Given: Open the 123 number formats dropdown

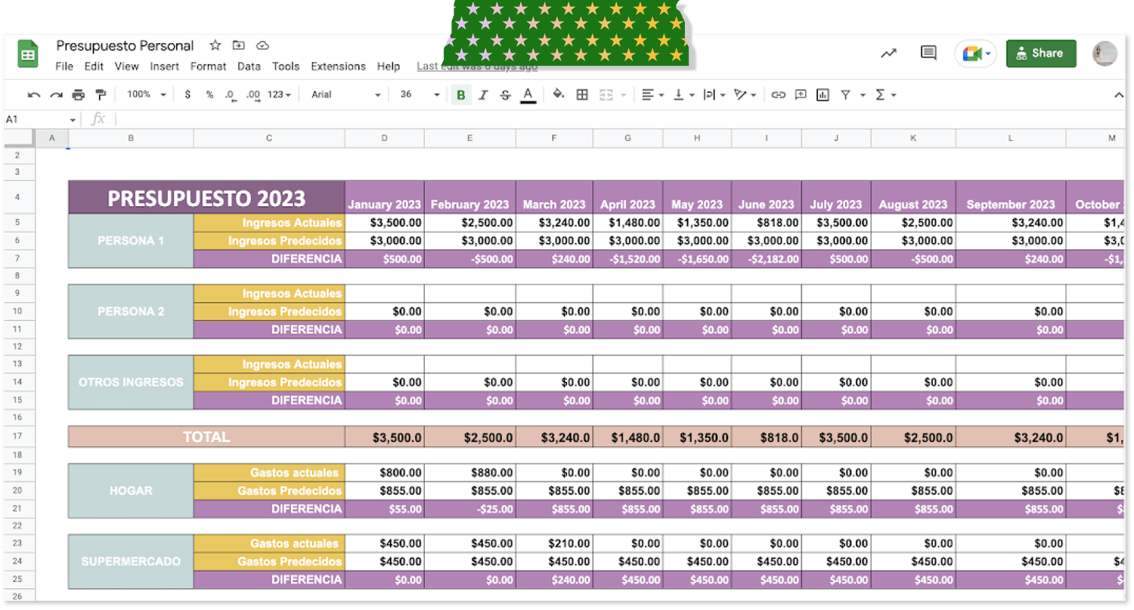Looking at the screenshot, I should pos(280,95).
